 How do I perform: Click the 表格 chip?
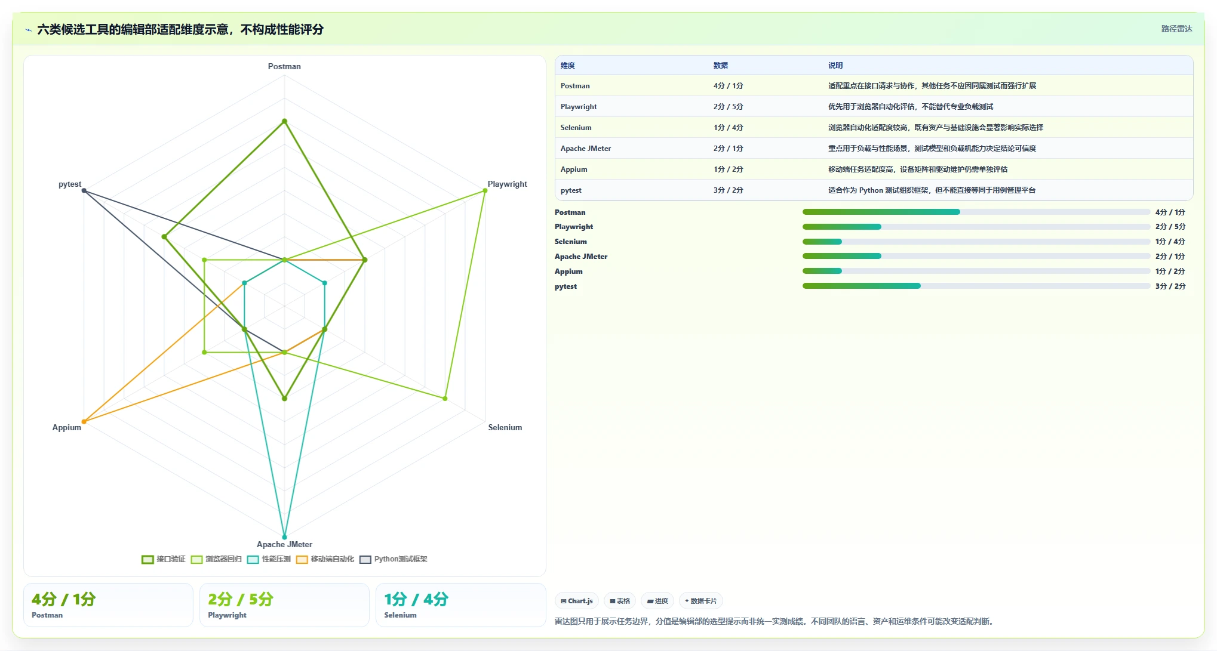(620, 601)
